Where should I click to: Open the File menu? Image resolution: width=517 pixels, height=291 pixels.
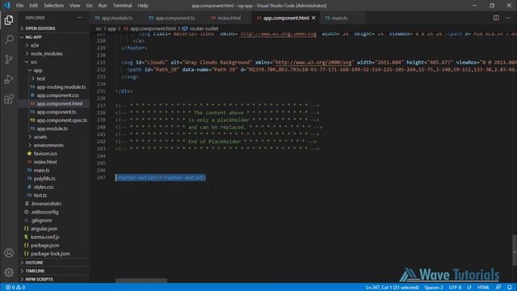[x=19, y=6]
